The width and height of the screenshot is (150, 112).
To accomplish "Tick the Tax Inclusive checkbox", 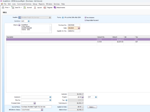I will pyautogui.click(x=85, y=17).
